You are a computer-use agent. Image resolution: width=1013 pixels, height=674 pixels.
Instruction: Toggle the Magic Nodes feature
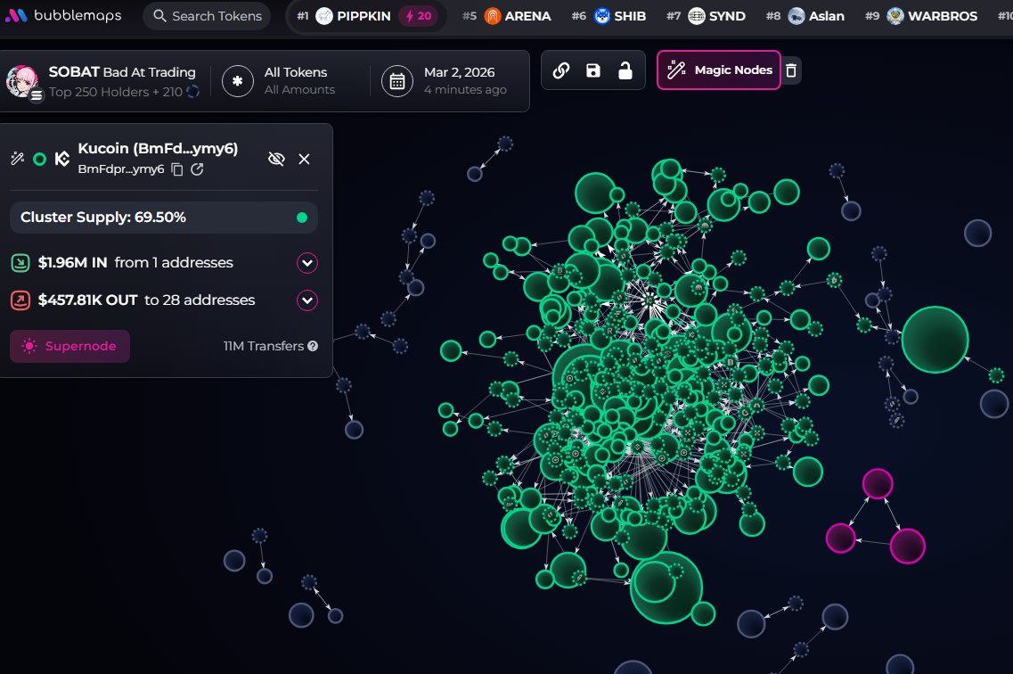click(x=718, y=70)
